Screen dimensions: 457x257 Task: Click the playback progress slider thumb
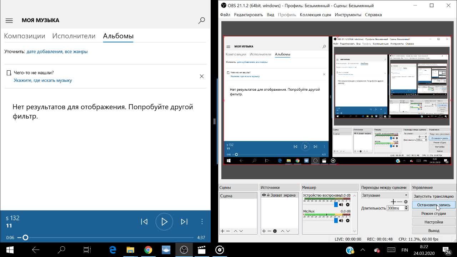click(x=25, y=237)
